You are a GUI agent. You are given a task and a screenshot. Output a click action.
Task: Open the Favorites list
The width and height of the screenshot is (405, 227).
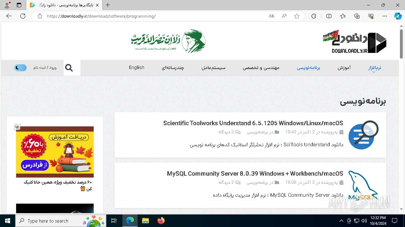click(x=343, y=16)
